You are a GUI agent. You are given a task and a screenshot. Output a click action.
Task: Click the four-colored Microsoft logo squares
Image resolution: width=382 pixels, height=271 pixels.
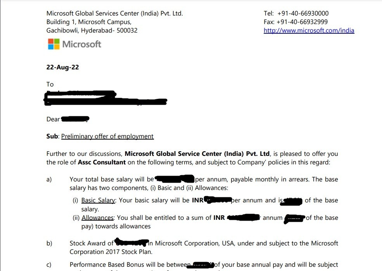pos(54,44)
